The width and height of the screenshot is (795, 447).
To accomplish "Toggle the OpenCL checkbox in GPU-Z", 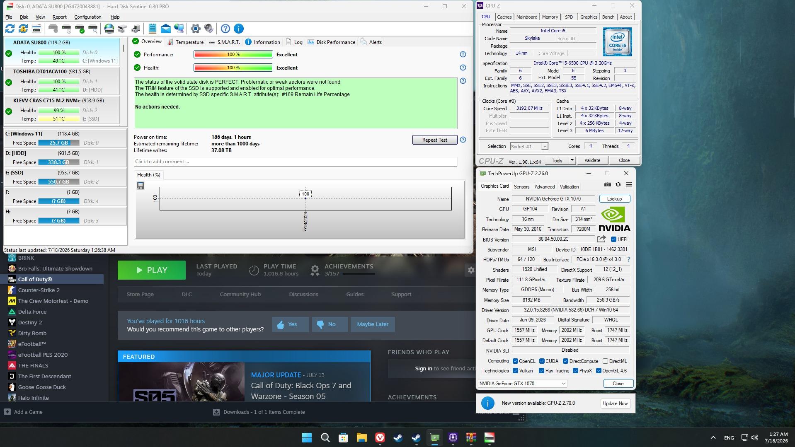I will [515, 361].
